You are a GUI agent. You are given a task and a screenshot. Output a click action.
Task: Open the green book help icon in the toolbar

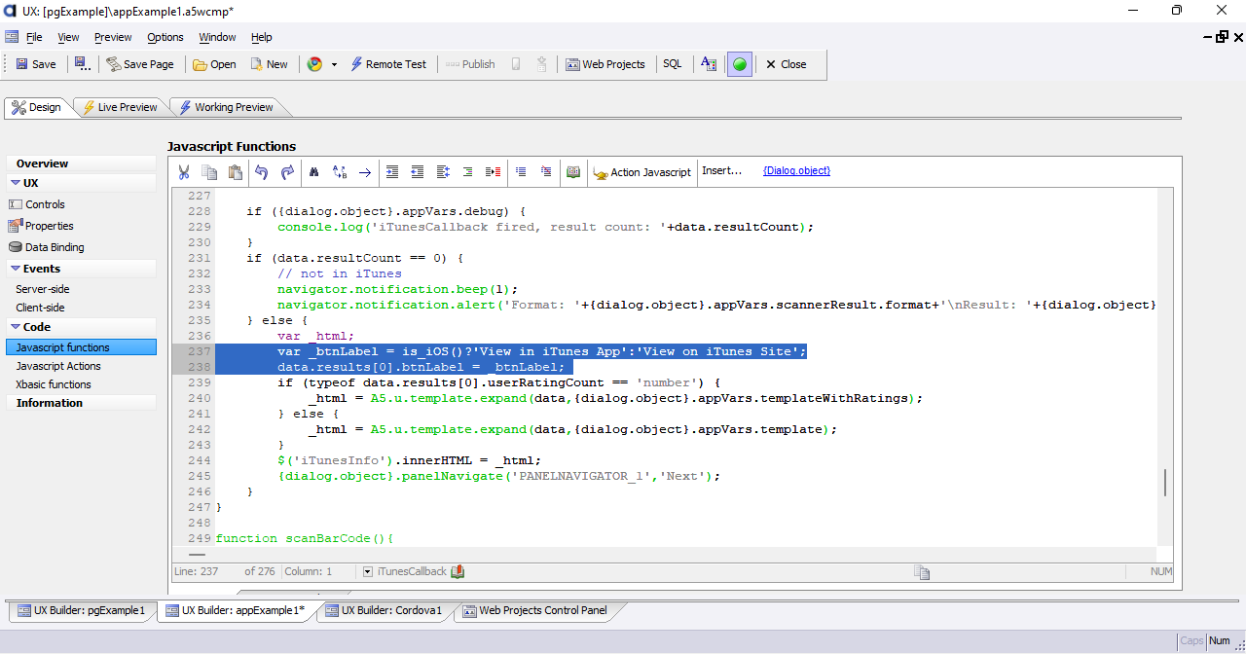pyautogui.click(x=573, y=172)
